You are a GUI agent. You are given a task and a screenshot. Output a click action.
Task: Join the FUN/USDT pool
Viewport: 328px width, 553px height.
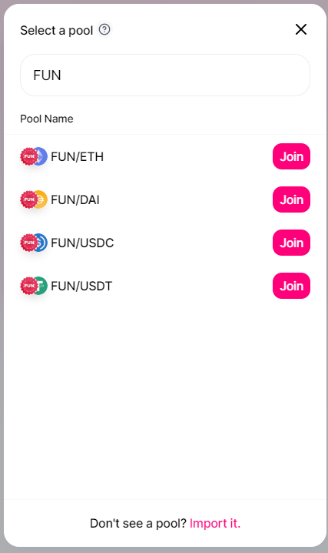tap(291, 286)
